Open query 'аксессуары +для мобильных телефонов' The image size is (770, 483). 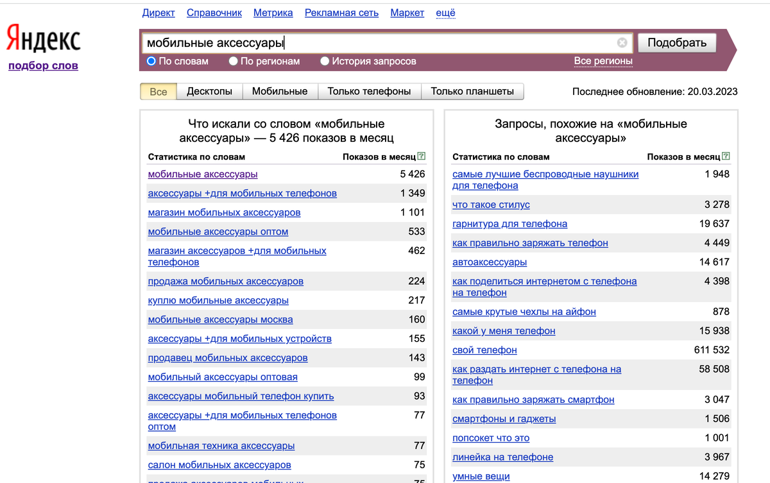243,194
